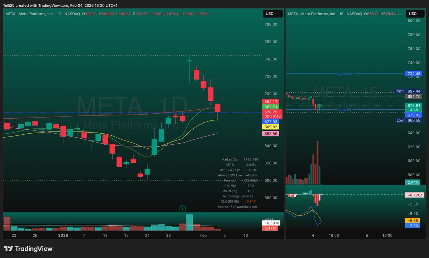
Task: Click the Feb label on date axis
Action: coord(203,235)
